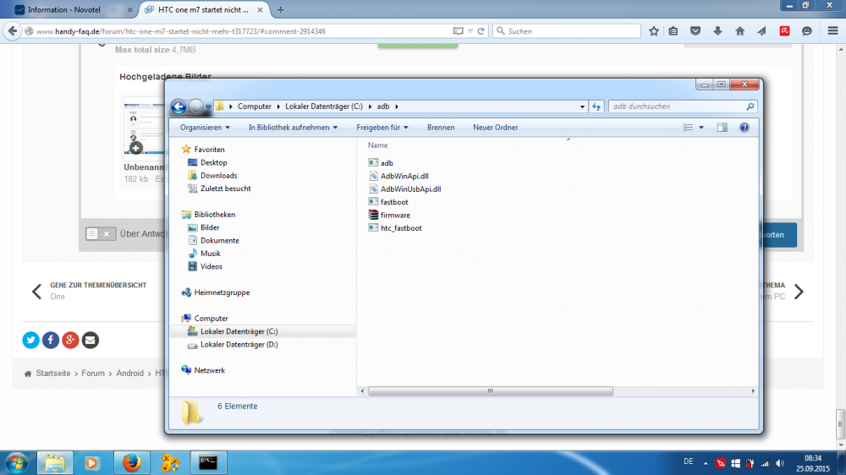Go to Firefox home page icon
The image size is (846, 475).
point(739,31)
